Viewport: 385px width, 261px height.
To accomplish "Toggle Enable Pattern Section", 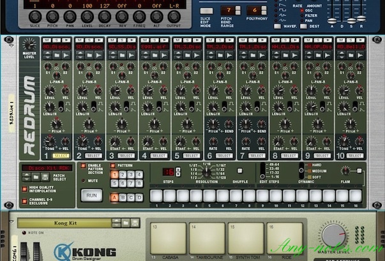I will [83, 165].
